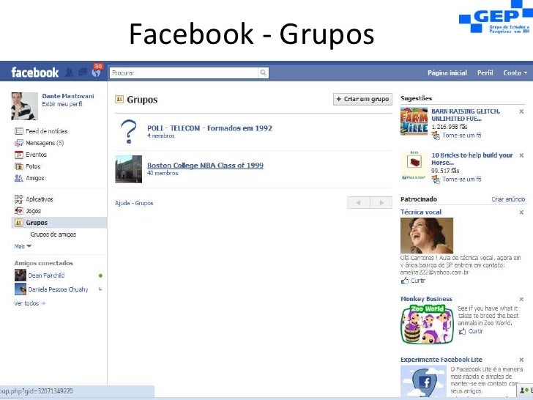Click the search magnifier button

263,73
